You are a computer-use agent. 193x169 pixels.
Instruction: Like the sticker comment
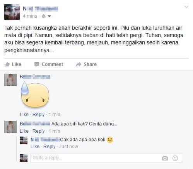click(24, 115)
